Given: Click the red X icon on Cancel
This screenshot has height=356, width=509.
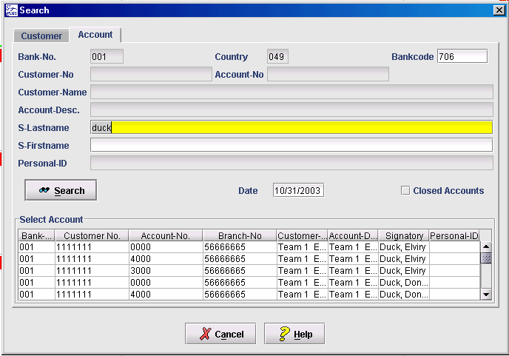Looking at the screenshot, I should pyautogui.click(x=205, y=334).
